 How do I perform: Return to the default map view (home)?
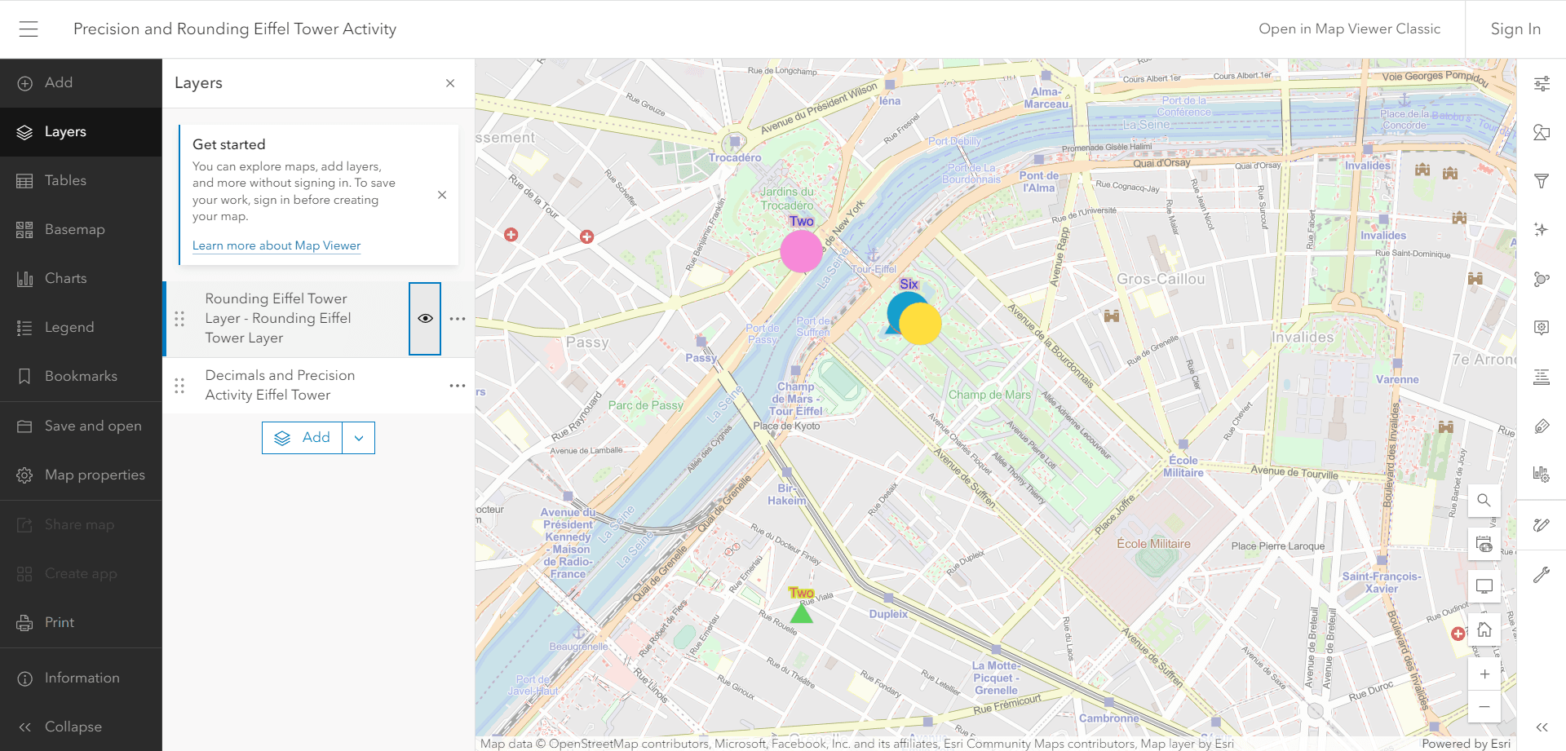(1484, 630)
